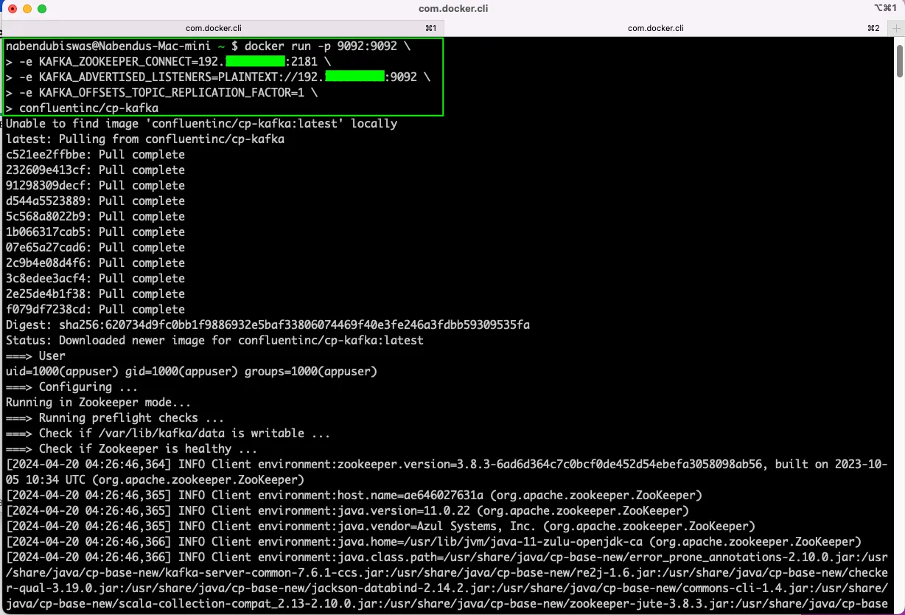905x615 pixels.
Task: Click 'Running in Zookeeper mode...' line
Action: coord(98,402)
